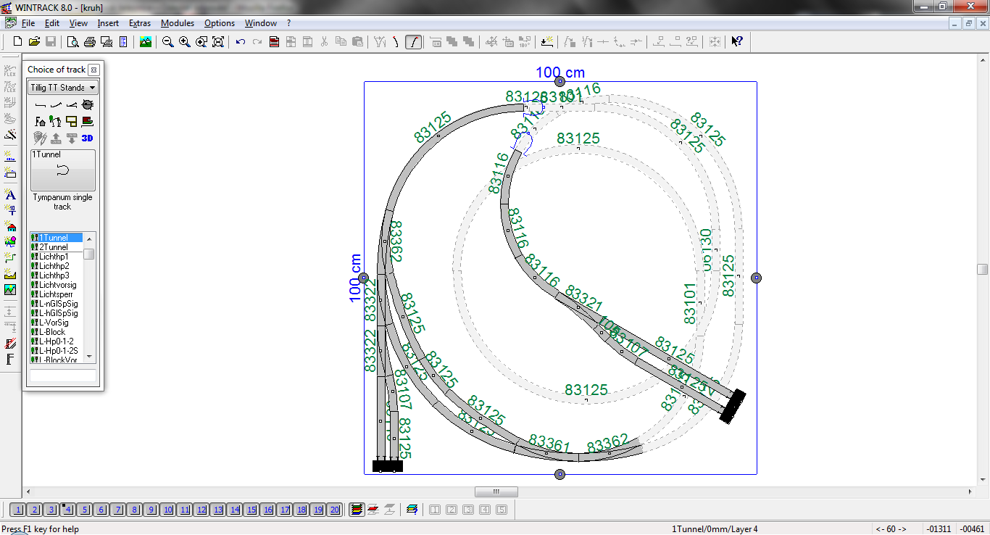Click the landscape picture icon in top toolbar
The height and width of the screenshot is (535, 990).
(146, 42)
